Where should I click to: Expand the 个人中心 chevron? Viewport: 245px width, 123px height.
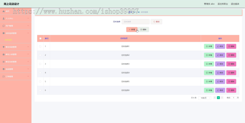click(28, 18)
